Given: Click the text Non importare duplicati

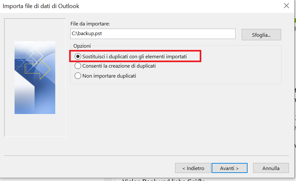Looking at the screenshot, I should 109,76.
